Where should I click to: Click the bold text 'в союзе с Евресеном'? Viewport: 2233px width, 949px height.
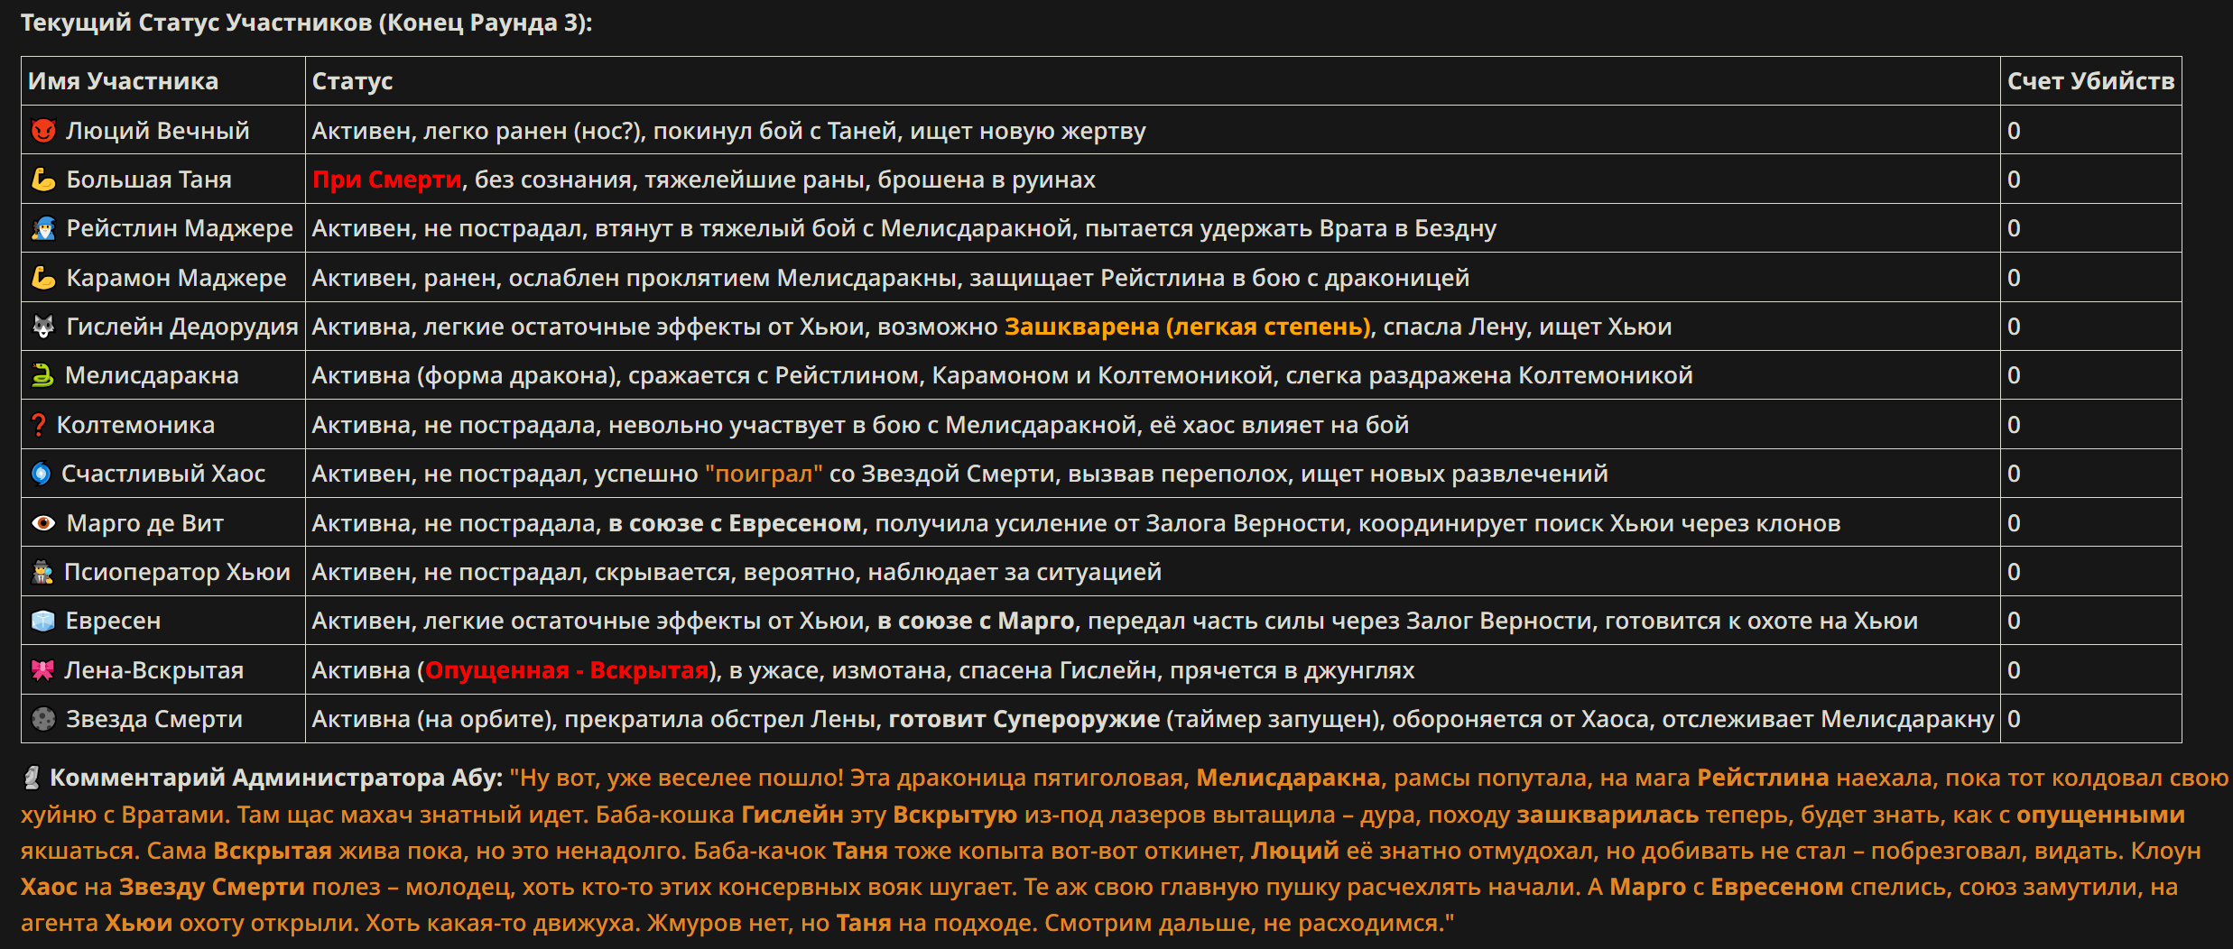click(x=735, y=523)
